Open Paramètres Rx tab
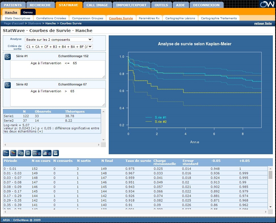 (149, 18)
